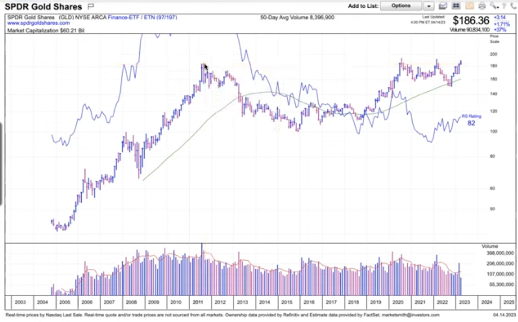Click the Price Scale label
The height and width of the screenshot is (322, 518).
(x=494, y=39)
